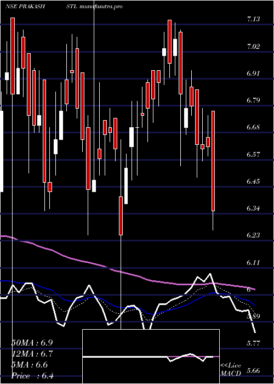This screenshot has height=384, width=274.
Task: Select the 6.34 price axis label
Action: tap(253, 208)
